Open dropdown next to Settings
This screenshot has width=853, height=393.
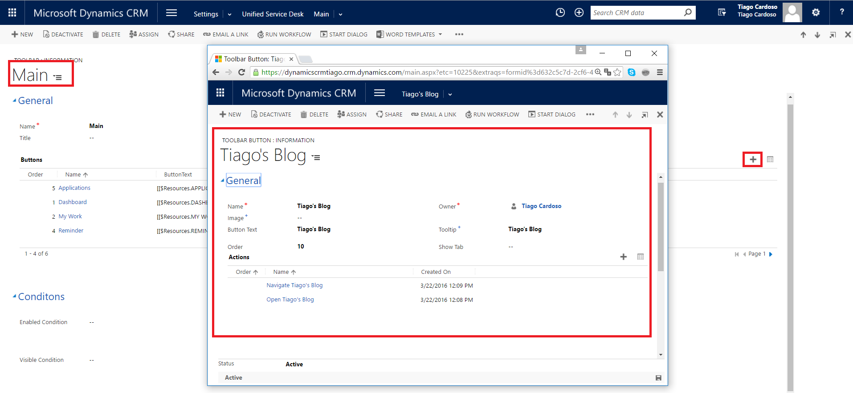tap(229, 14)
